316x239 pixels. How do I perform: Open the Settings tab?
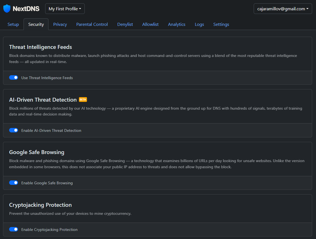[221, 24]
